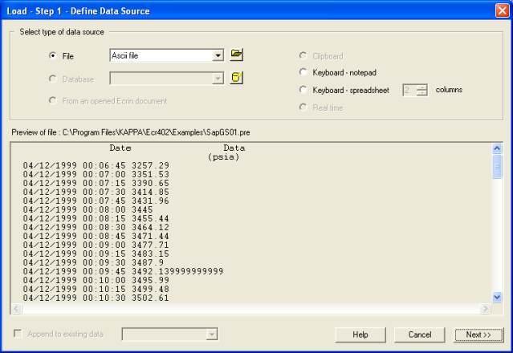The height and width of the screenshot is (353, 513).
Task: Select the File radio button
Action: [53, 56]
